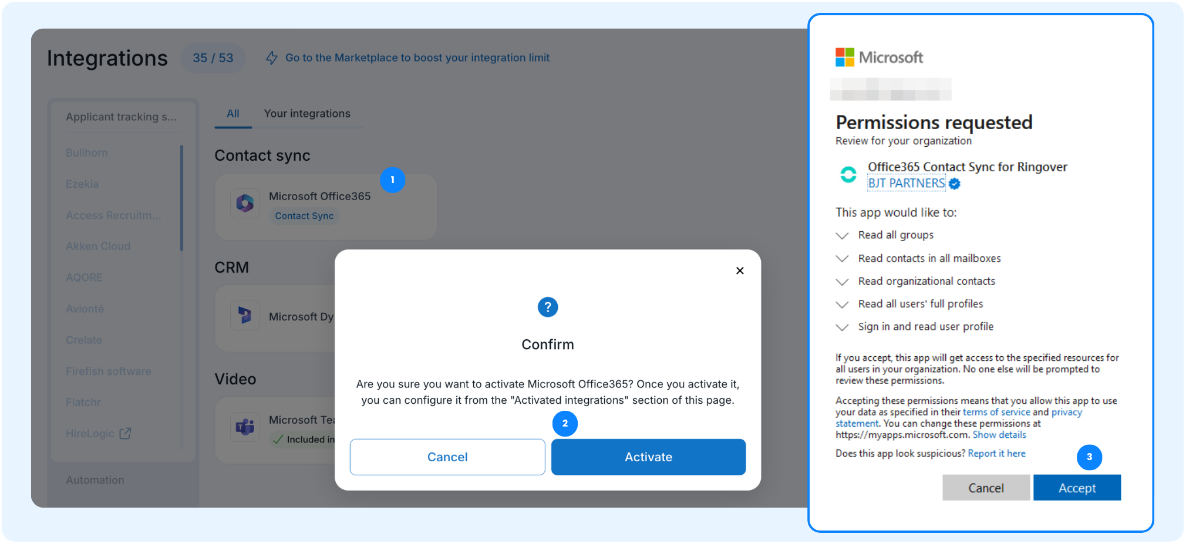This screenshot has width=1186, height=544.
Task: Click the Microsoft Dynamics app icon
Action: click(245, 316)
